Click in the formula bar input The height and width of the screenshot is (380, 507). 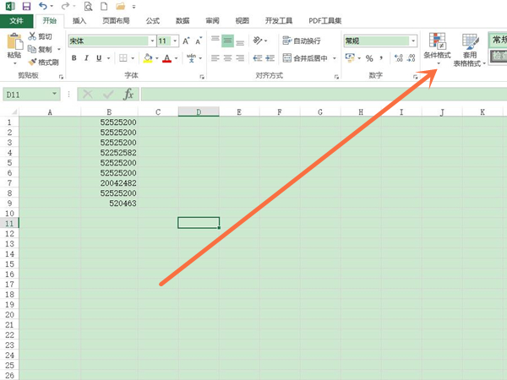324,95
